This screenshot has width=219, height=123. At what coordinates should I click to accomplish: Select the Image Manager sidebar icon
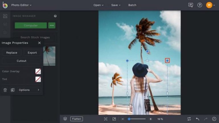pyautogui.click(x=5, y=16)
